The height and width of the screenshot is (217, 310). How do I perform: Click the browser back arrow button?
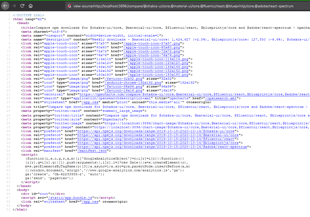(5, 6)
